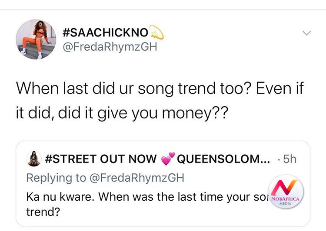This screenshot has height=231, width=326.
Task: Click the pink hearts emoji in quoted tweet
Action: pos(167,159)
